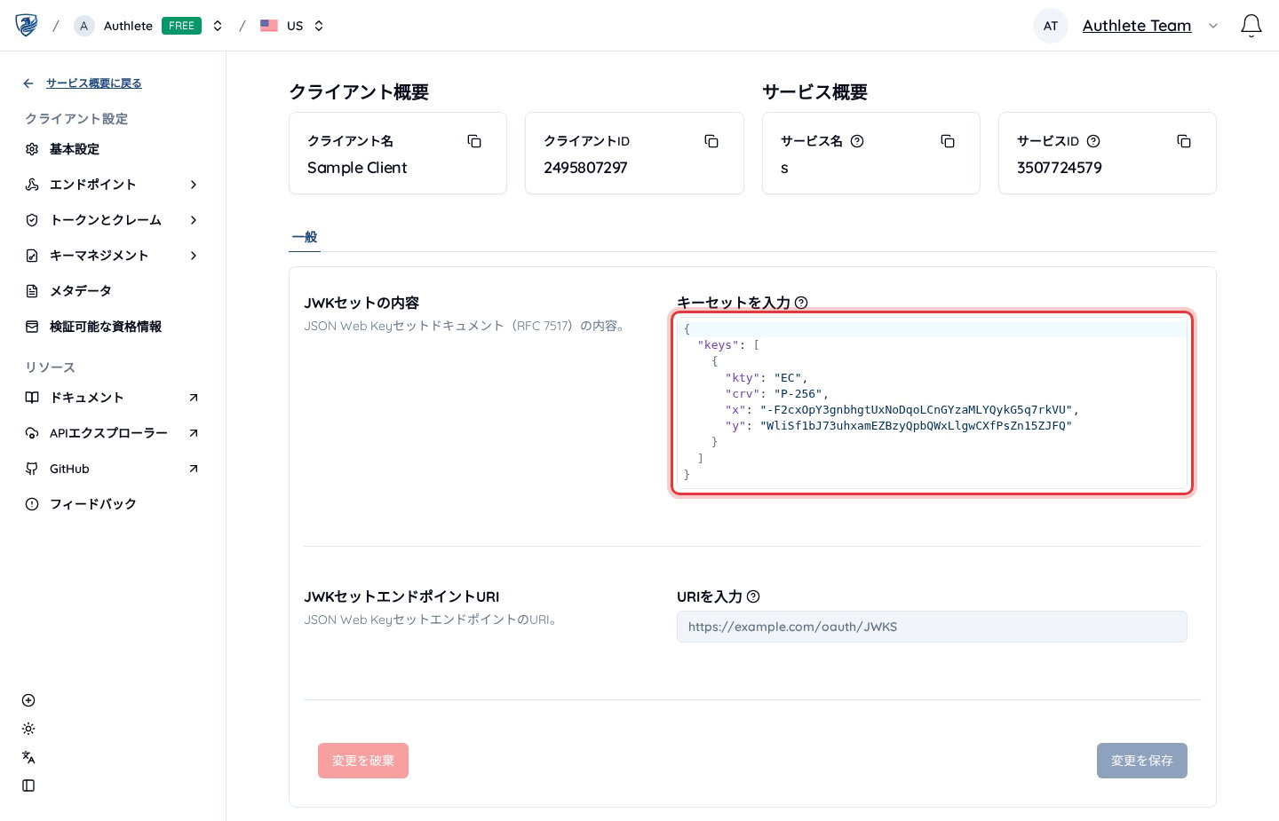Show help for URIを入力
Viewport: 1279px width, 821px height.
tap(753, 596)
